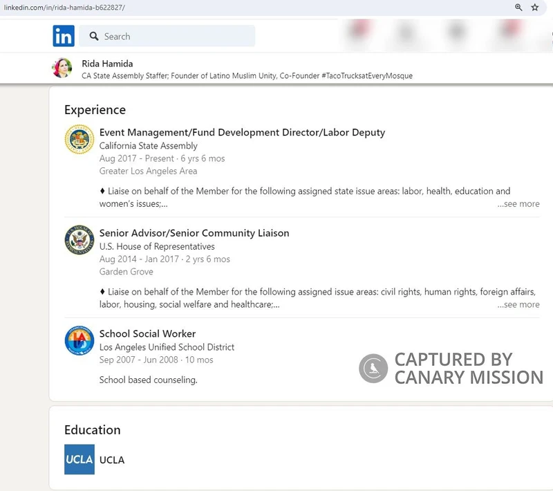Open the Senior Advisor/Senior Community Liaison role
Viewport: 553px width, 491px height.
(194, 233)
